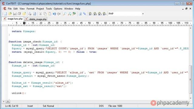The width and height of the screenshot is (194, 109).
Task: Open the View menu
Action: [x=22, y=9]
